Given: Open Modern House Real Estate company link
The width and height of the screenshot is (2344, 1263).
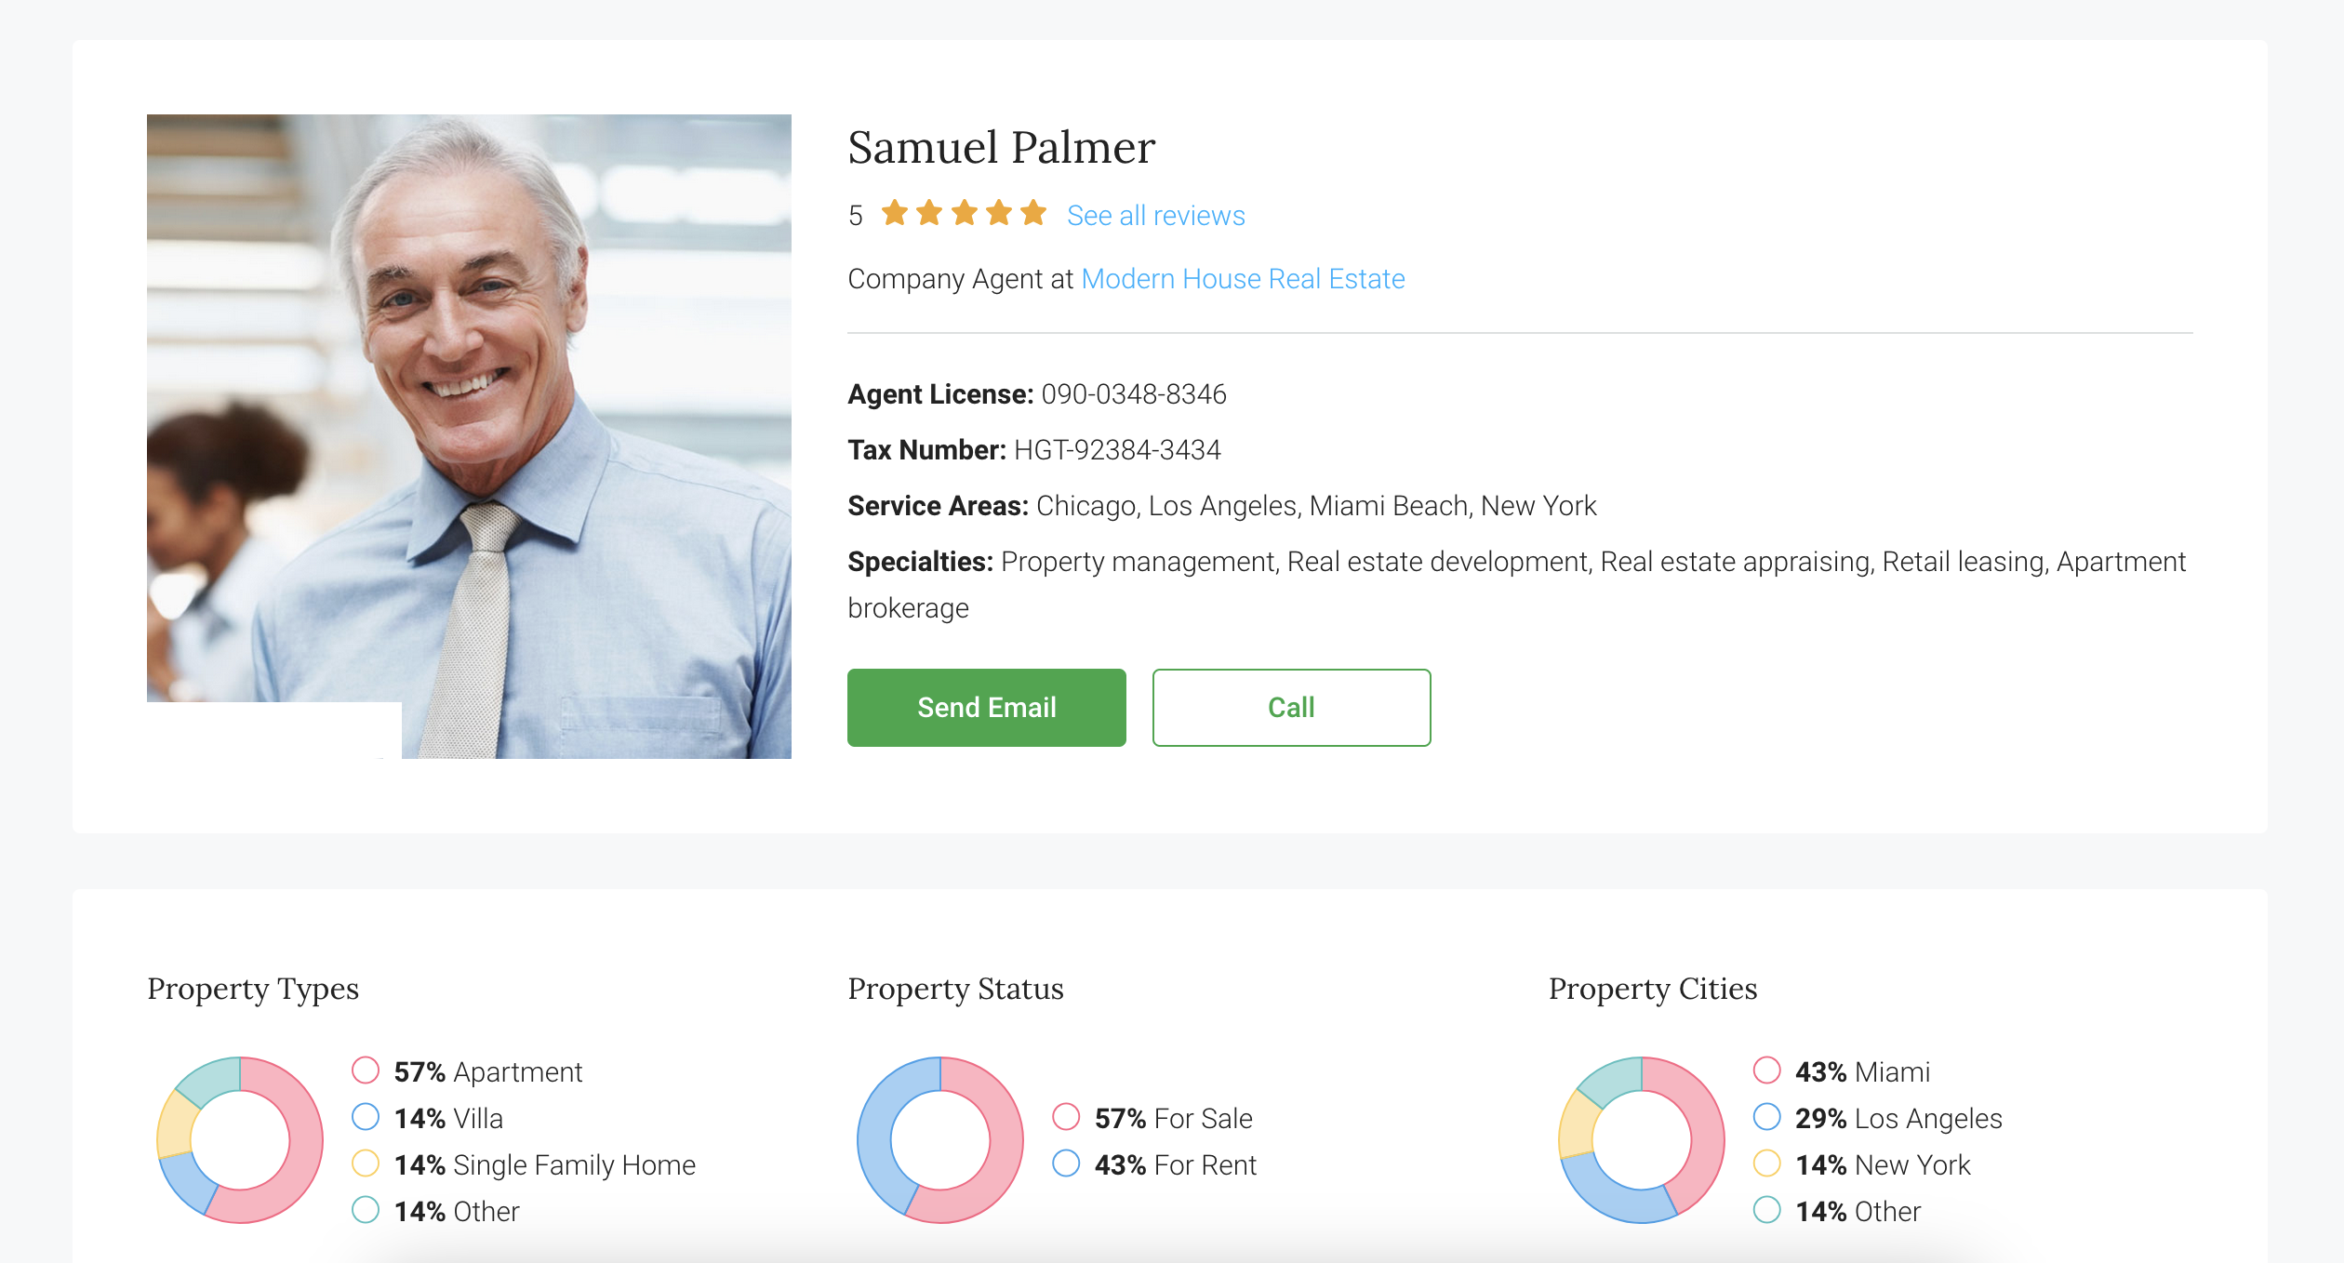Looking at the screenshot, I should pyautogui.click(x=1243, y=279).
